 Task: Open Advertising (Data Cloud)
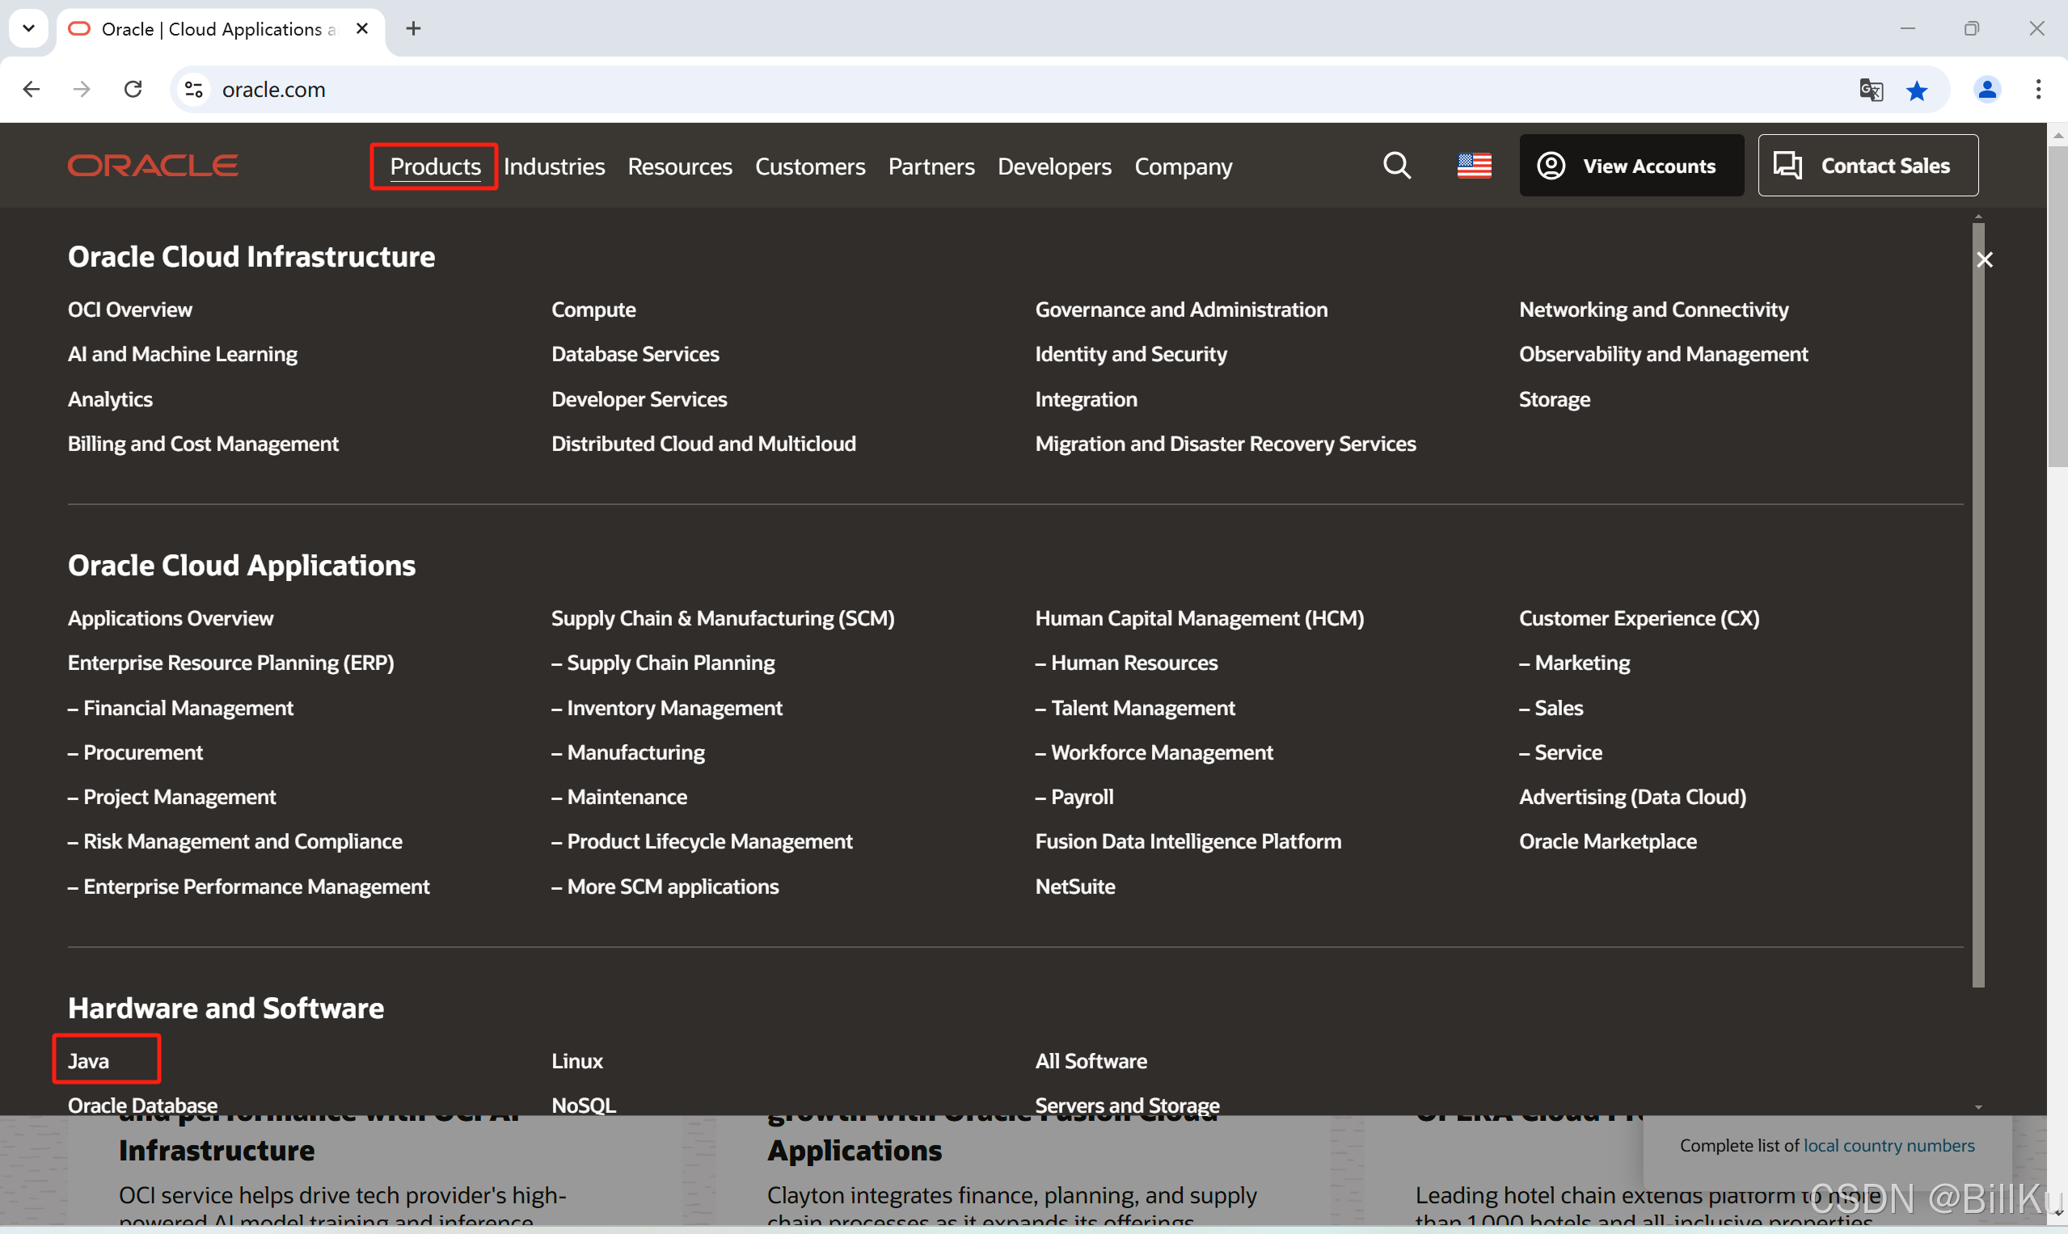click(x=1632, y=797)
